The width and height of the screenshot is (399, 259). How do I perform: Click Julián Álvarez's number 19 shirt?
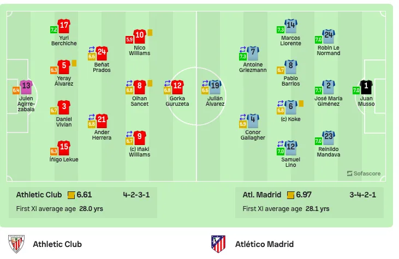(215, 87)
